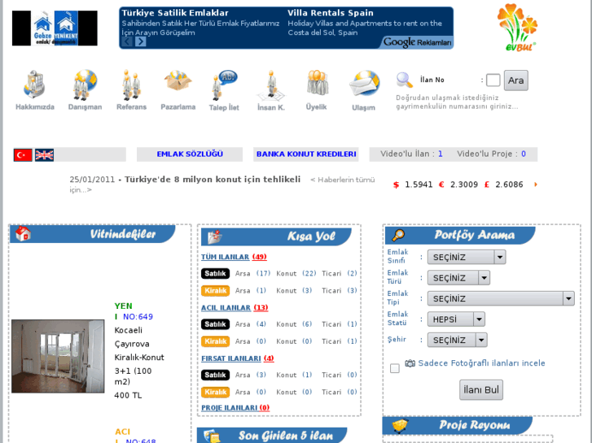Viewport: 592px width, 443px height.
Task: Open the Kiralık-Konut room photo thumbnail
Action: click(x=58, y=356)
